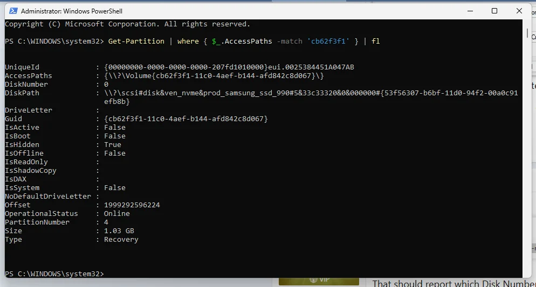
Task: Click the IsActive value False
Action: point(115,127)
